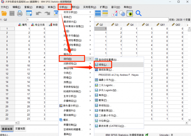Click the Q3 column header
The width and height of the screenshot is (191, 136).
pos(115,25)
